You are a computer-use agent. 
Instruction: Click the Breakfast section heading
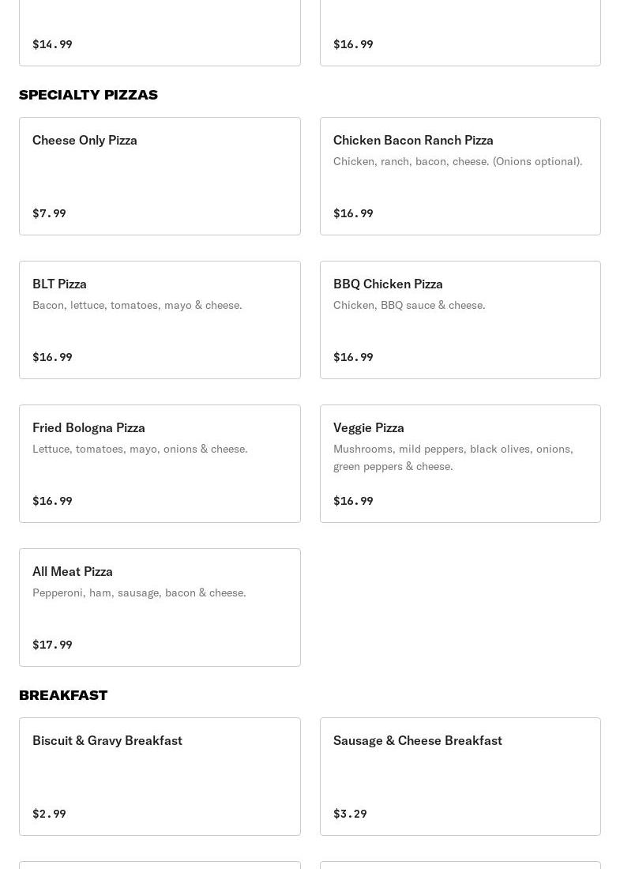[63, 695]
